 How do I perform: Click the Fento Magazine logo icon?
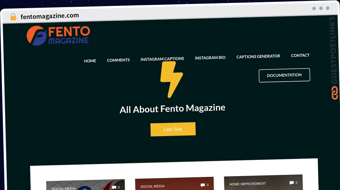click(35, 35)
